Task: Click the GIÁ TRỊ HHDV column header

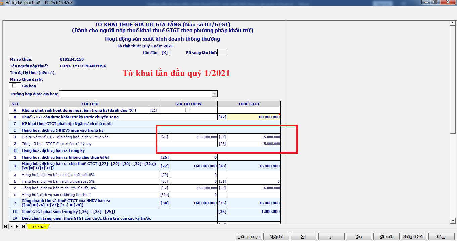Action: point(188,104)
